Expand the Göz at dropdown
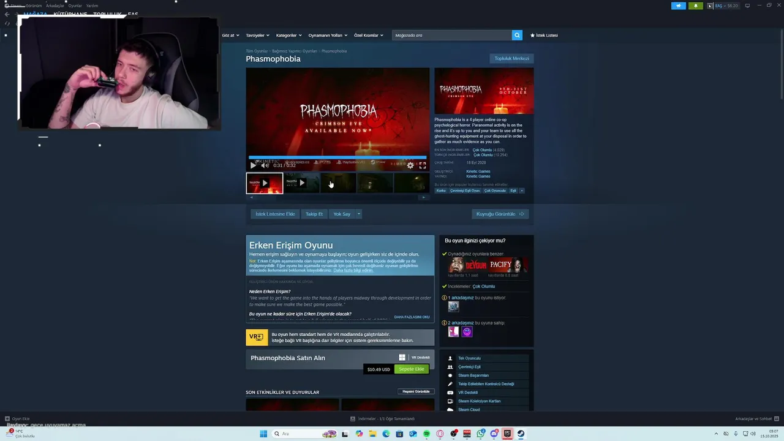This screenshot has width=784, height=441. point(230,36)
